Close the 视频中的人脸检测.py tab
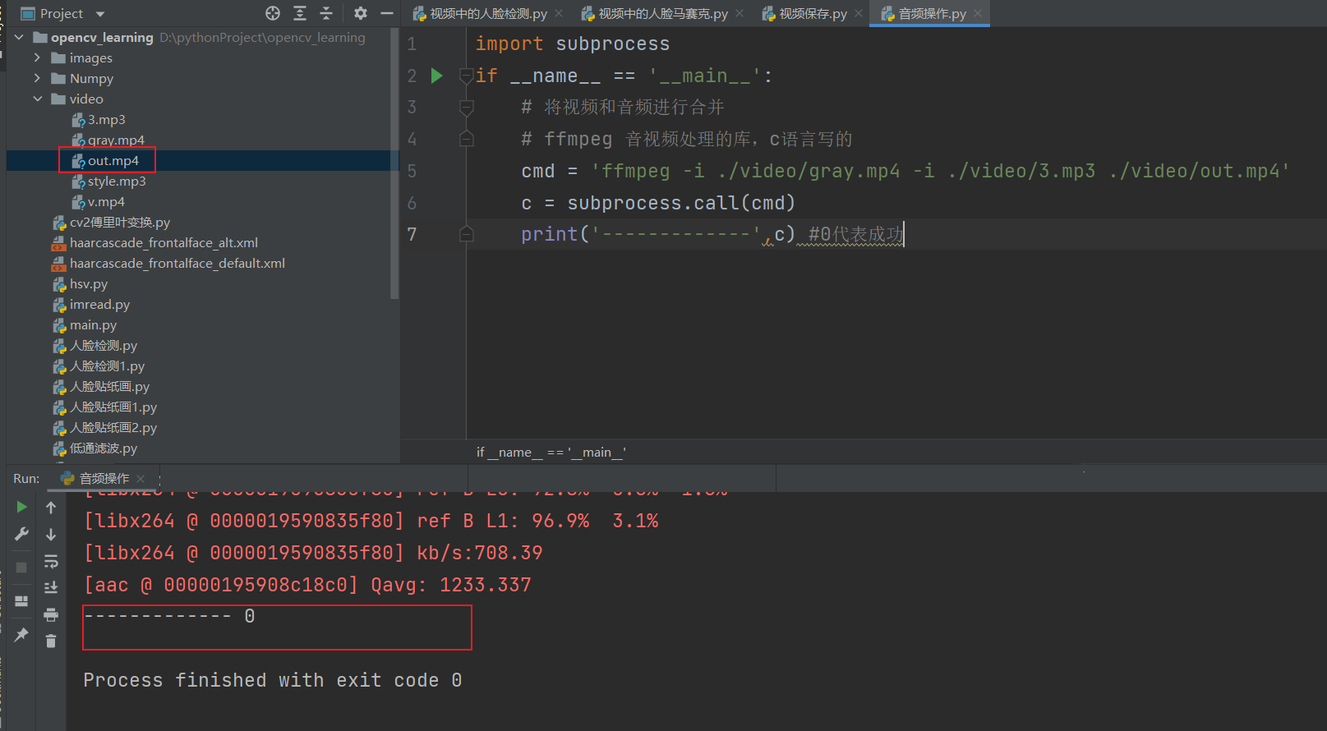This screenshot has height=731, width=1327. 559,14
